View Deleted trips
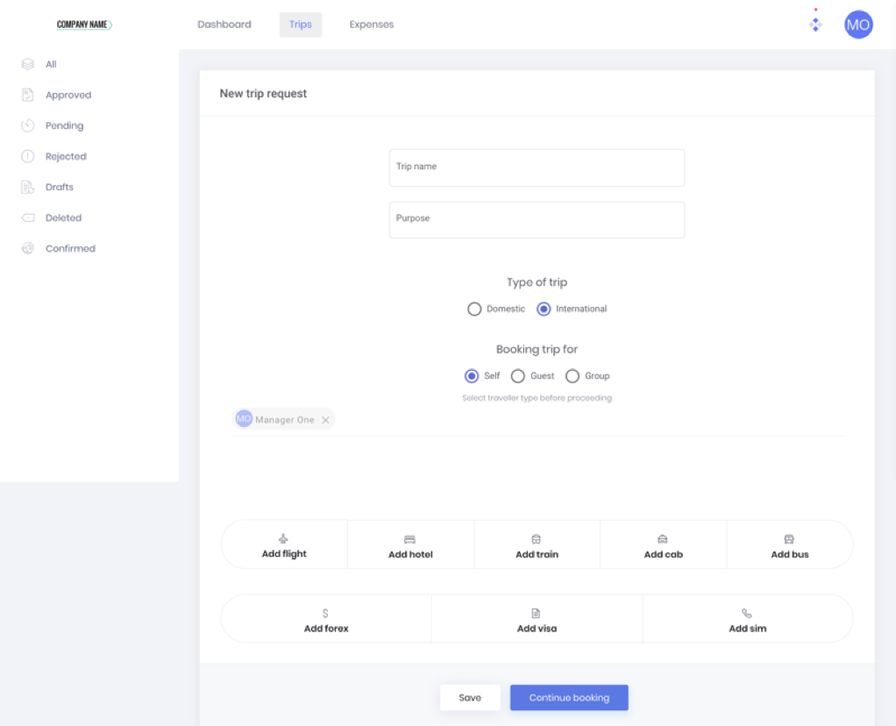The image size is (896, 726). (x=63, y=217)
